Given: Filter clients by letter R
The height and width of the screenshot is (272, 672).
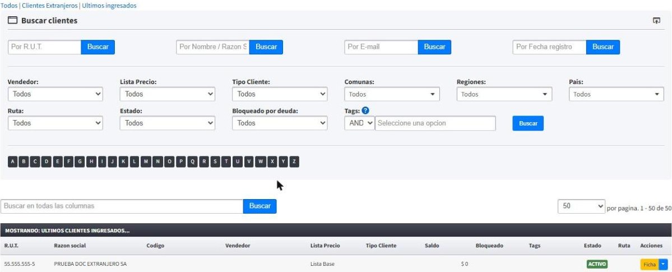Looking at the screenshot, I should coord(204,162).
